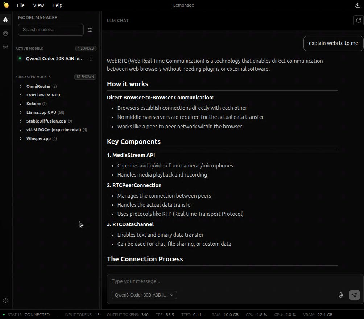This screenshot has height=319, width=364.
Task: Click the 'How it works' heading
Action: (128, 84)
